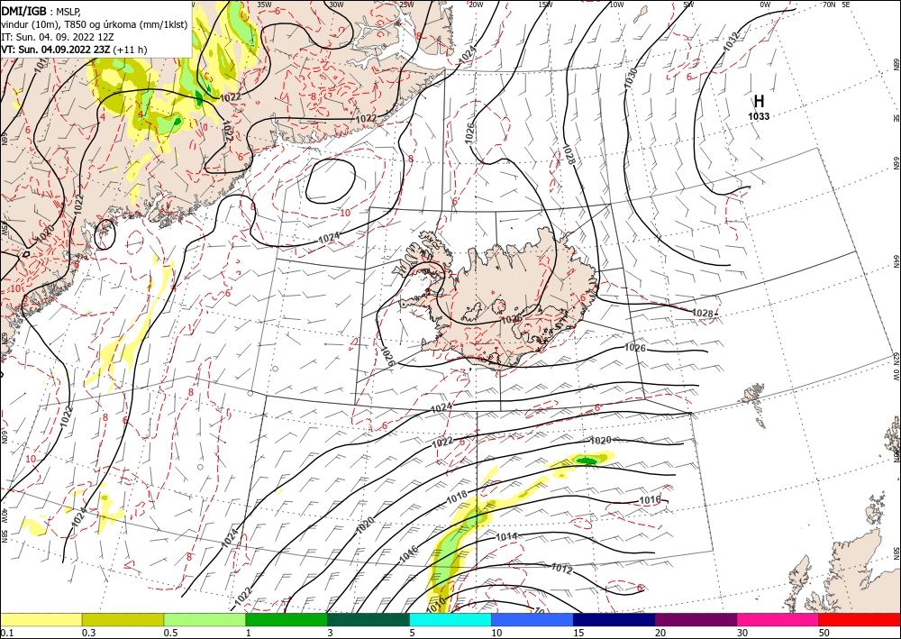The width and height of the screenshot is (901, 639).
Task: Click the '30W' longitude label
Action: 336,4
